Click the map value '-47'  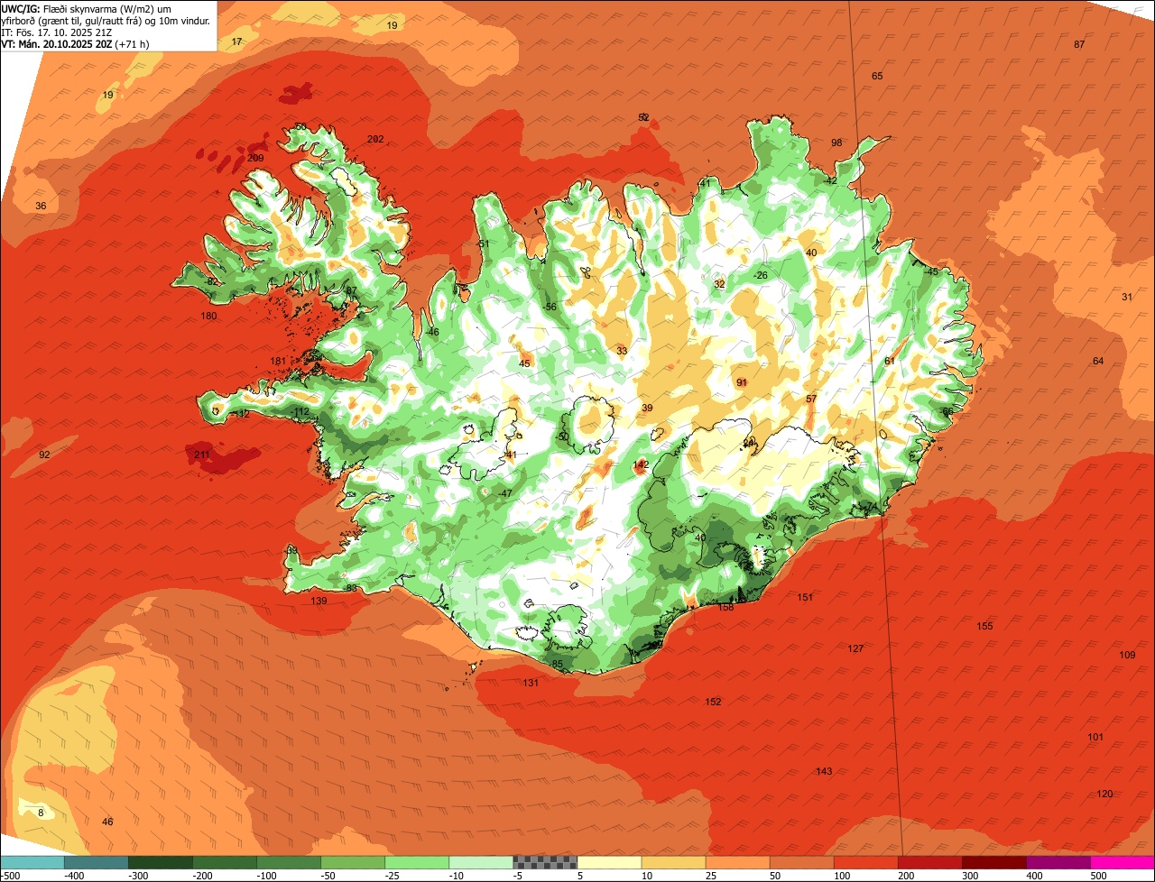(x=504, y=493)
